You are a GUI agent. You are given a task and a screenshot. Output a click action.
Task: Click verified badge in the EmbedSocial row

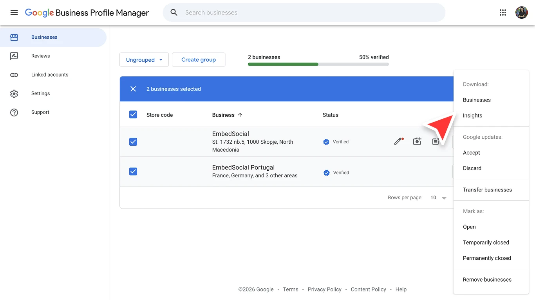[326, 142]
